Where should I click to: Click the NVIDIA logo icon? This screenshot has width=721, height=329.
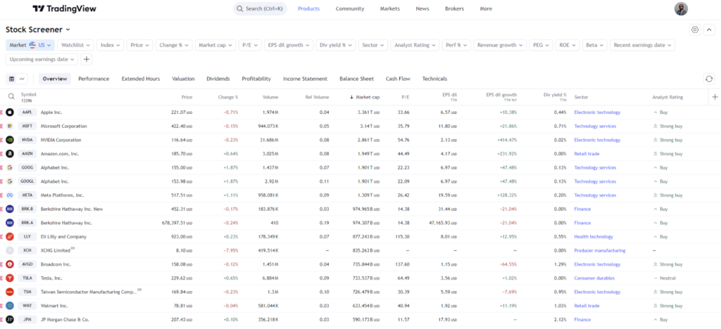[10, 140]
